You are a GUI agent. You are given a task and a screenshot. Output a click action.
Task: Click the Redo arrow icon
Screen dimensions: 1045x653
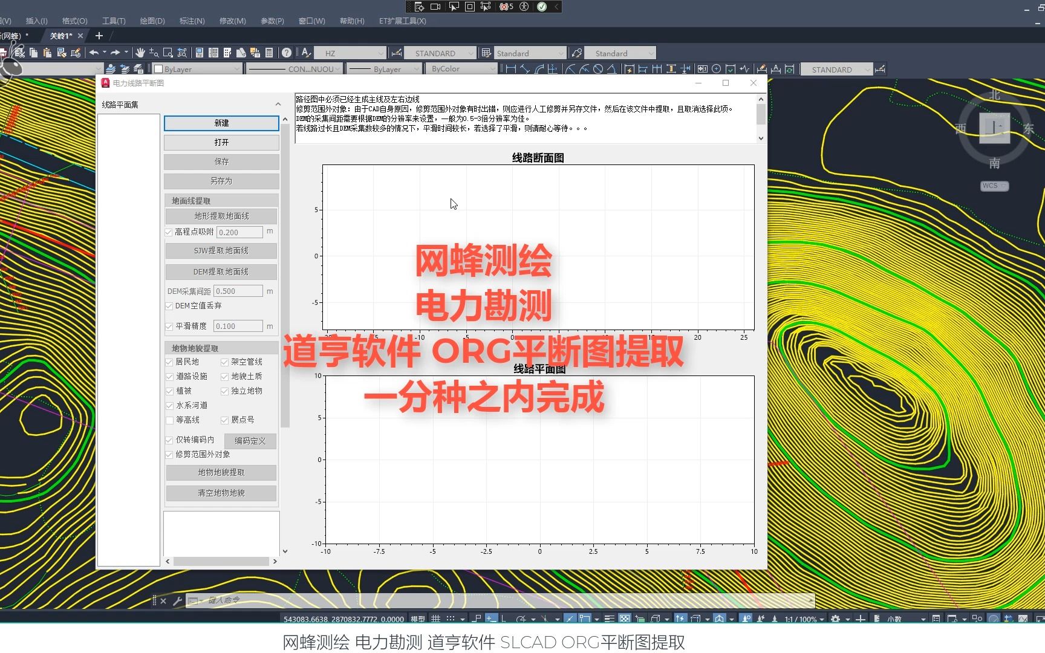click(115, 53)
